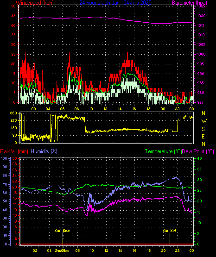
Task: Click the topmost compass N label
Action: click(203, 113)
